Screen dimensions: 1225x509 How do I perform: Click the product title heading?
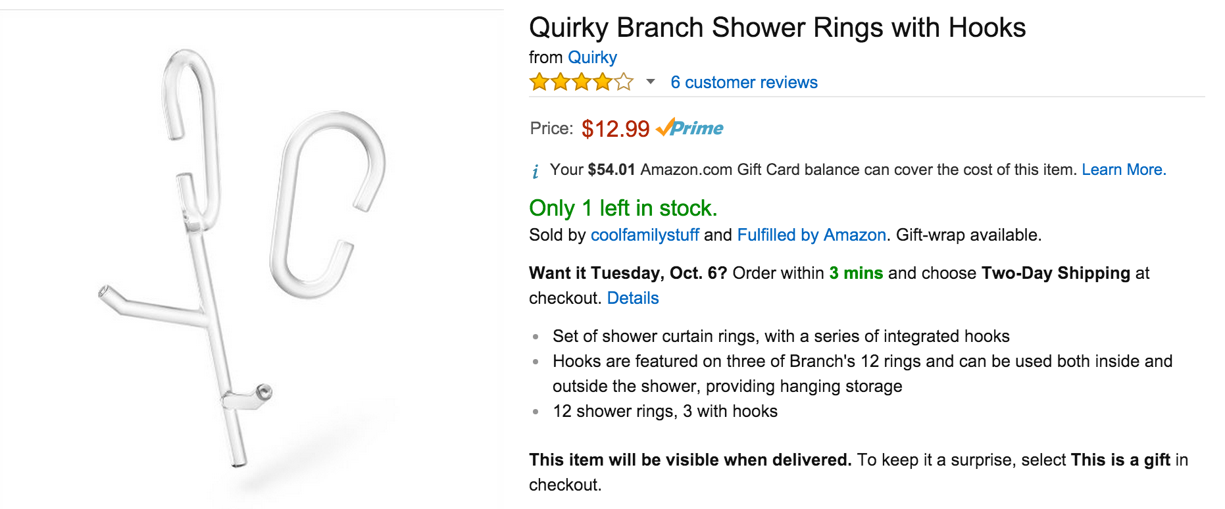[777, 28]
